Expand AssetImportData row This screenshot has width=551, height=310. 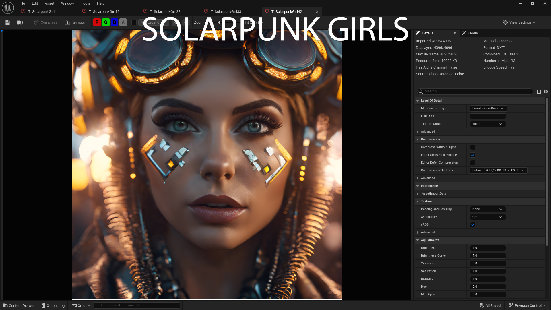(x=418, y=194)
